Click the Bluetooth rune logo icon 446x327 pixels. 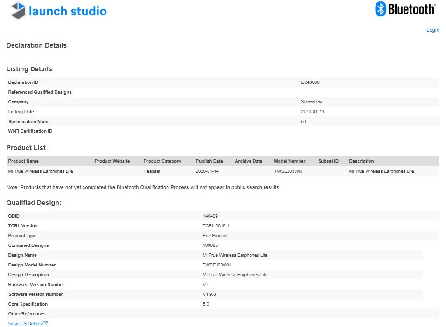click(x=381, y=9)
